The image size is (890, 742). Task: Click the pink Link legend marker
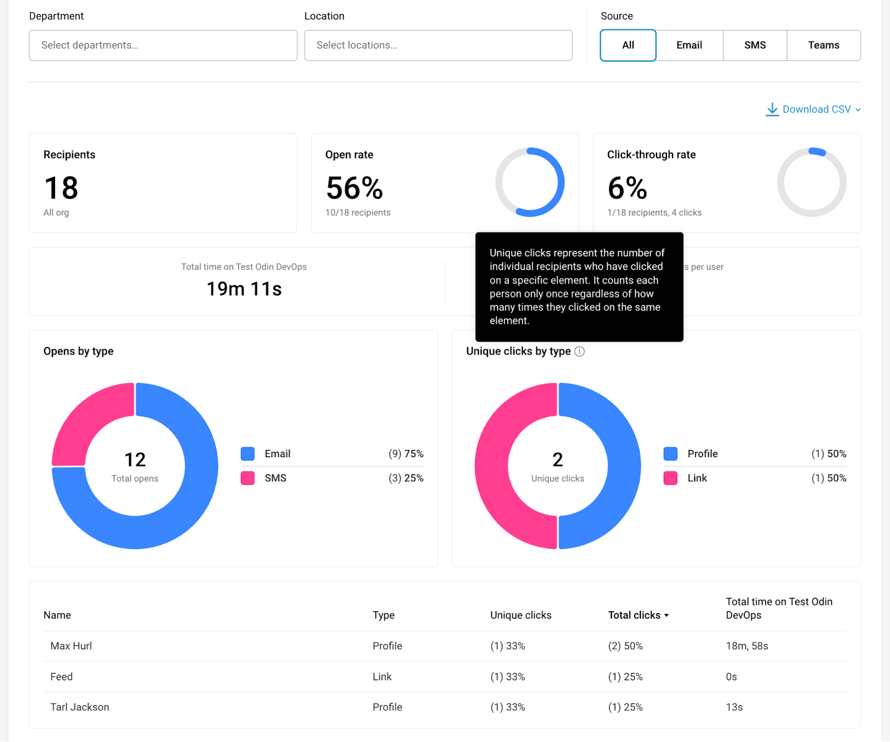(670, 478)
